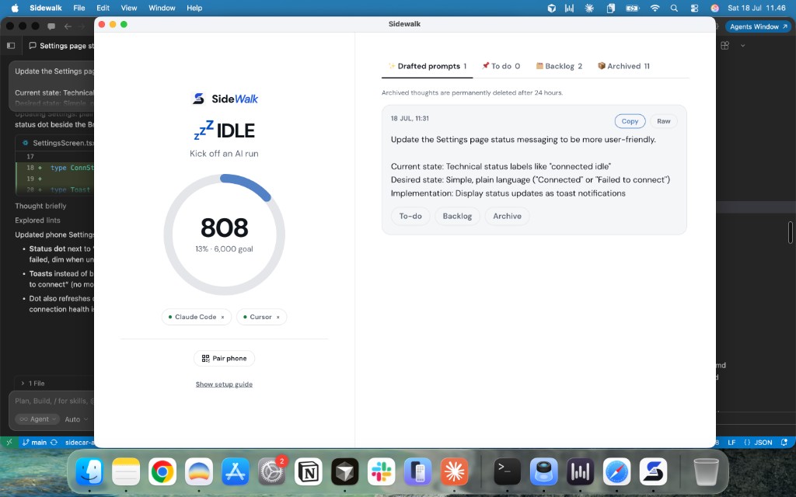
Task: Click the back arrow in Cursor window
Action: coord(68,26)
